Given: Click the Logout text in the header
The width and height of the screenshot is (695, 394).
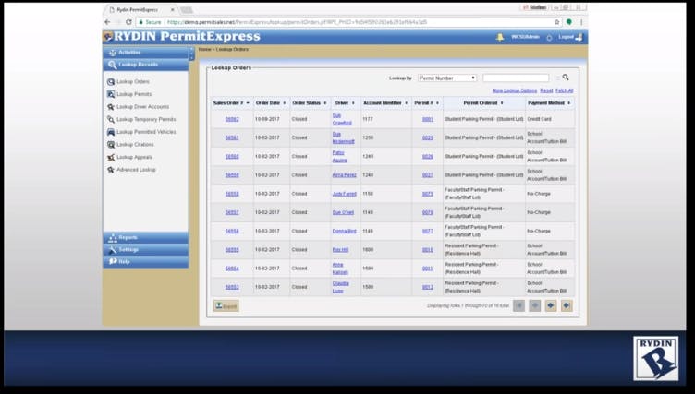Looking at the screenshot, I should click(x=566, y=37).
